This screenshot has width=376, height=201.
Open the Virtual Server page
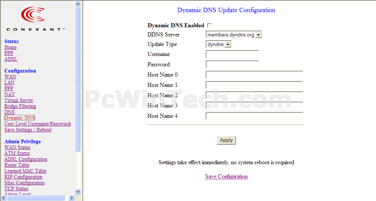[x=19, y=100]
